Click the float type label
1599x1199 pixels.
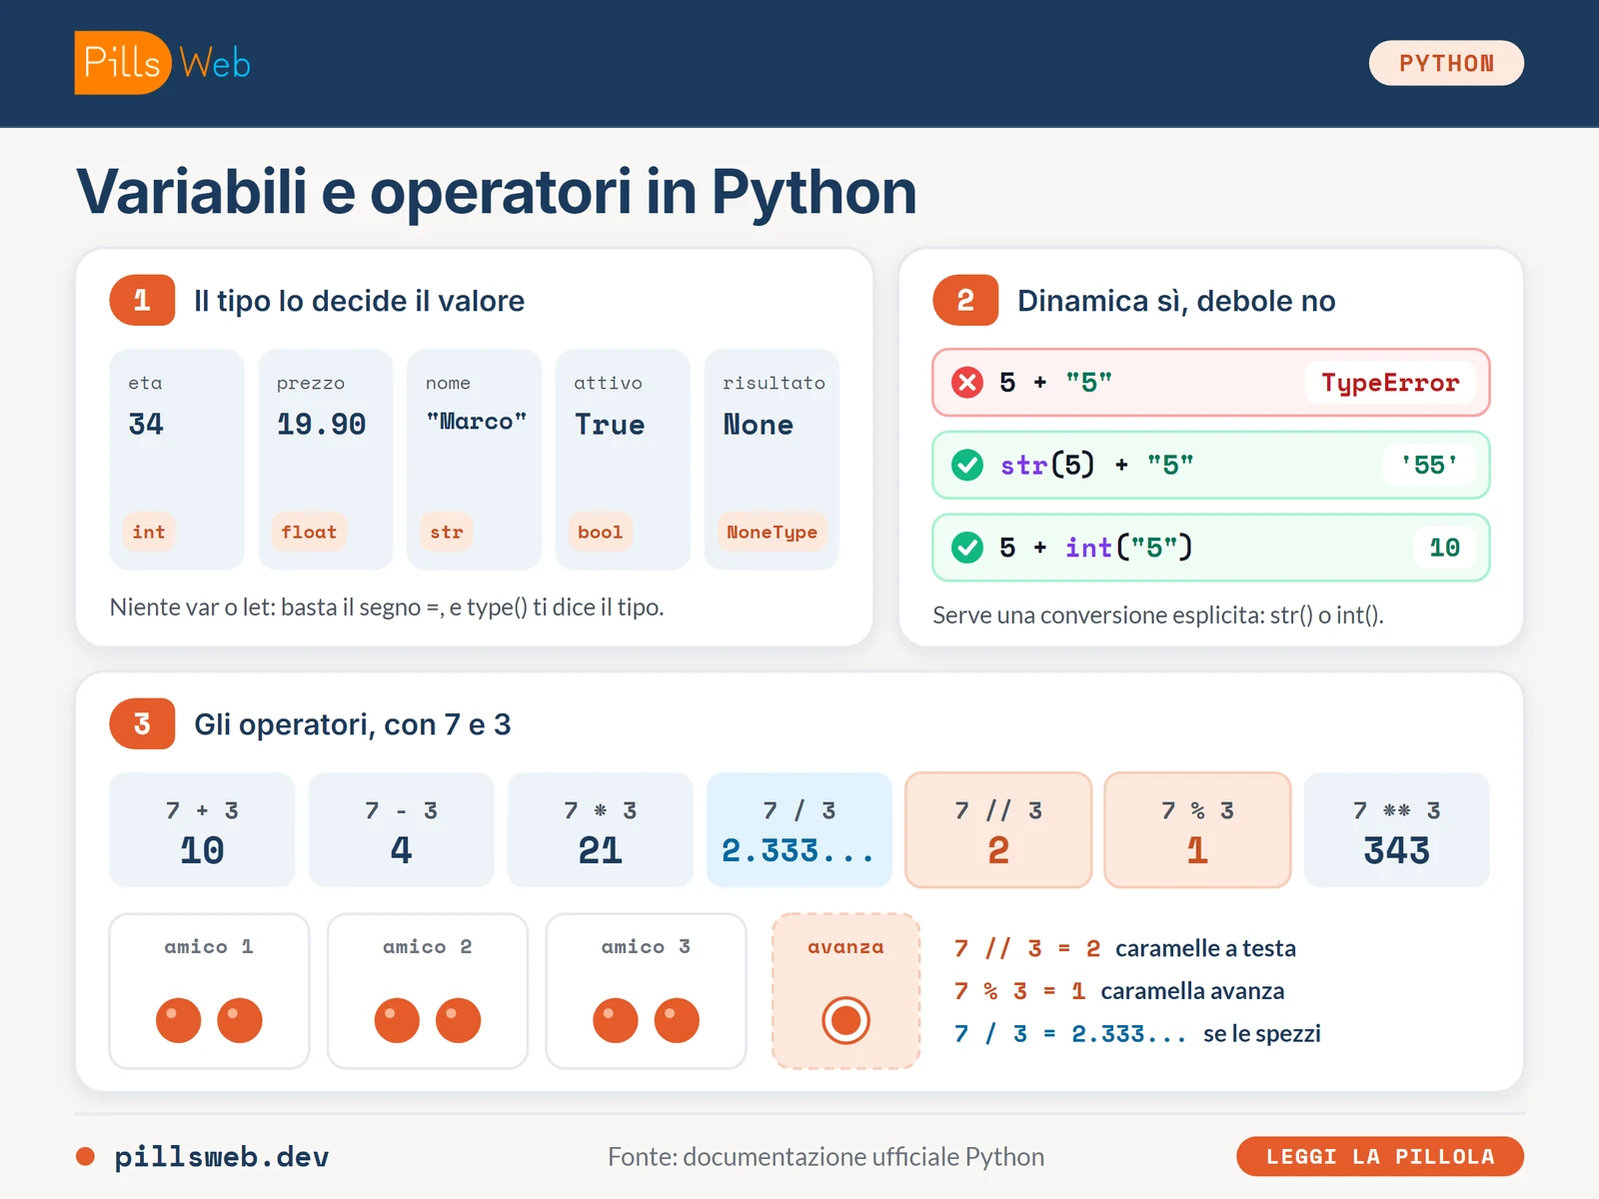point(309,532)
